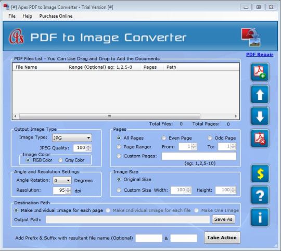Click the Suffix input field
The image size is (281, 251).
pyautogui.click(x=184, y=239)
